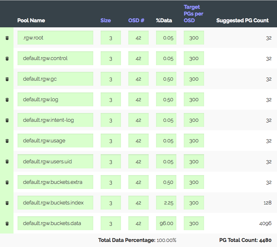Delete the default.rgw.usage pool row
The height and width of the screenshot is (247, 277).
tap(7, 141)
